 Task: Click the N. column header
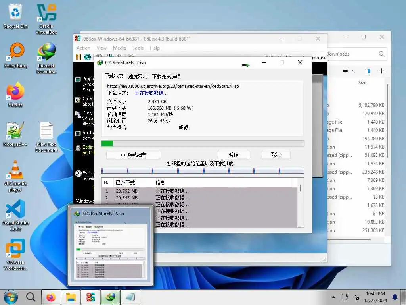tap(107, 183)
